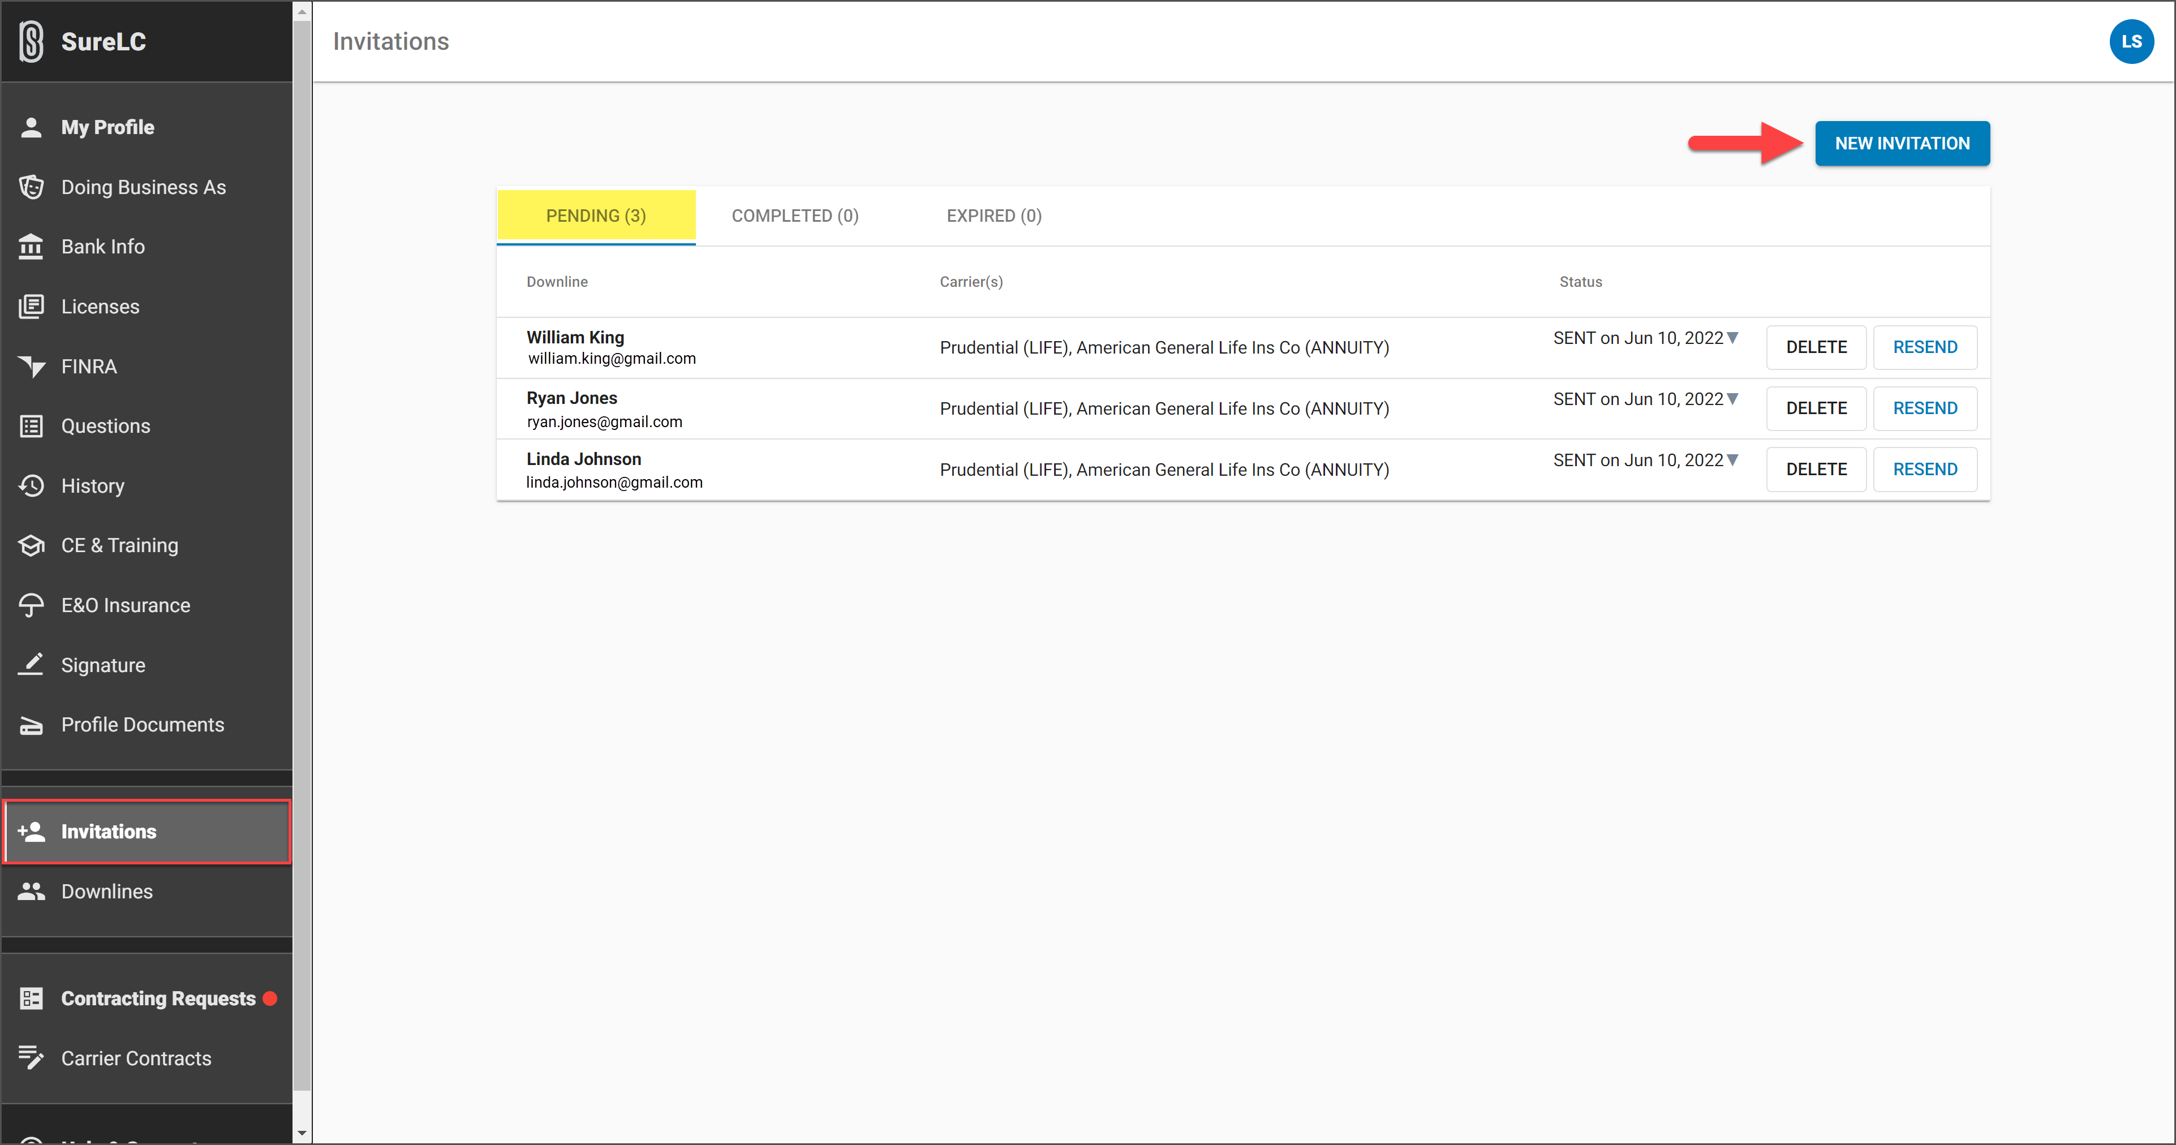Click the Signature pen icon
2176x1145 pixels.
pos(31,665)
